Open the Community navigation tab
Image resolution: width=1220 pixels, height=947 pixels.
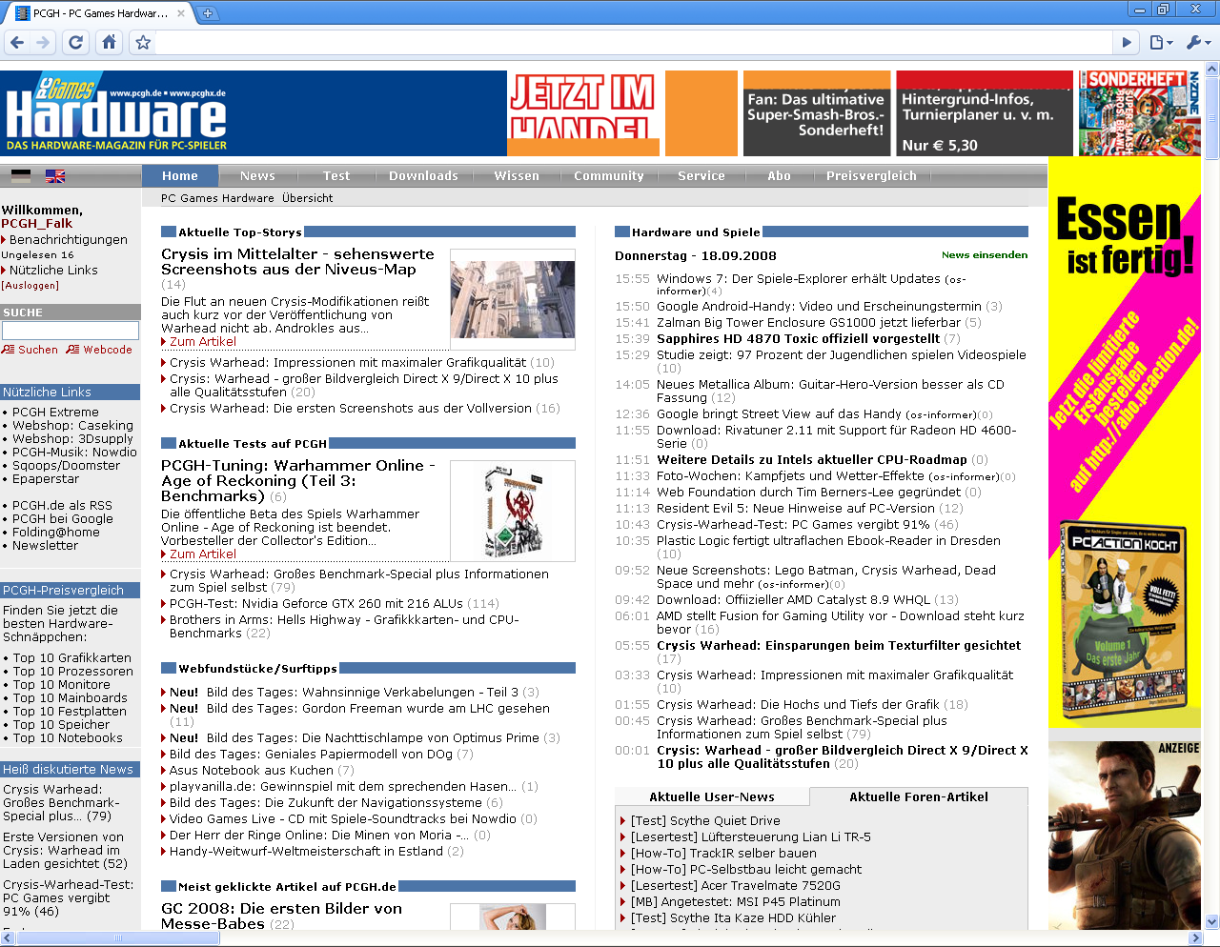coord(609,176)
